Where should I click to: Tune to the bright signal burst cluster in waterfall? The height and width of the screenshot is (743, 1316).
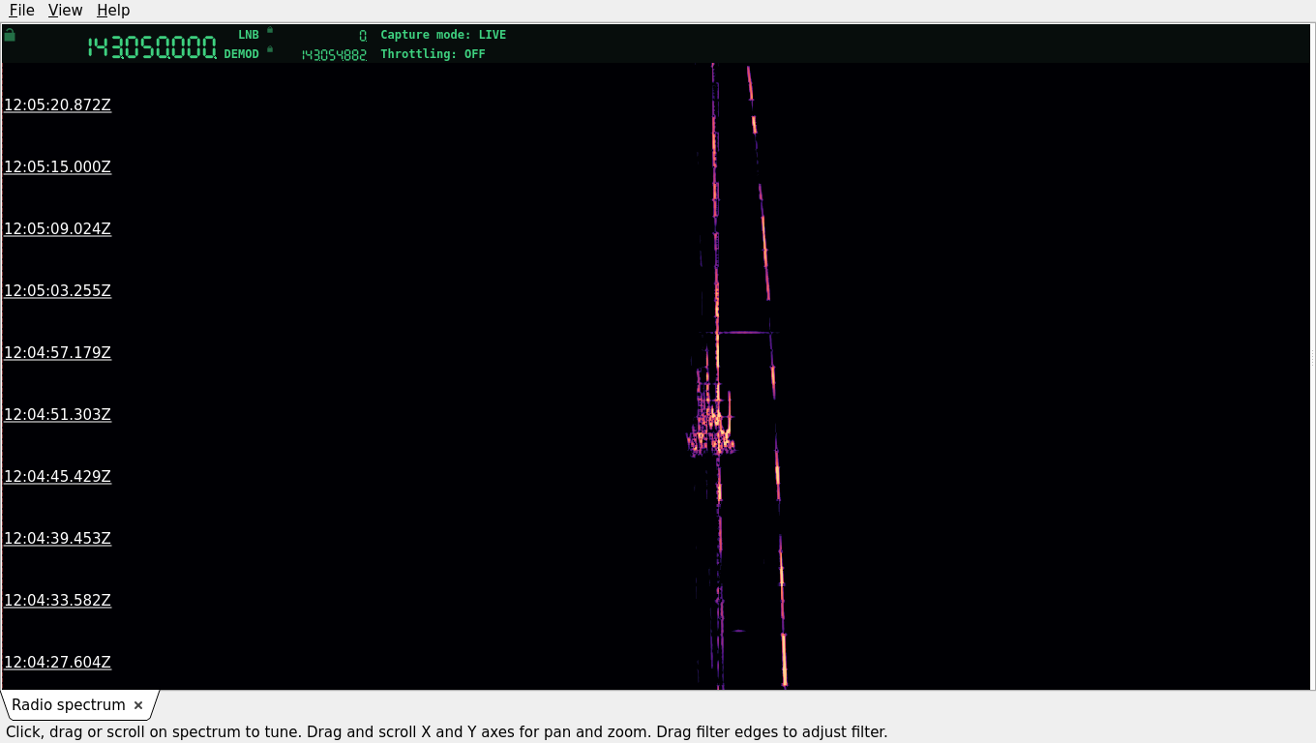[x=711, y=424]
